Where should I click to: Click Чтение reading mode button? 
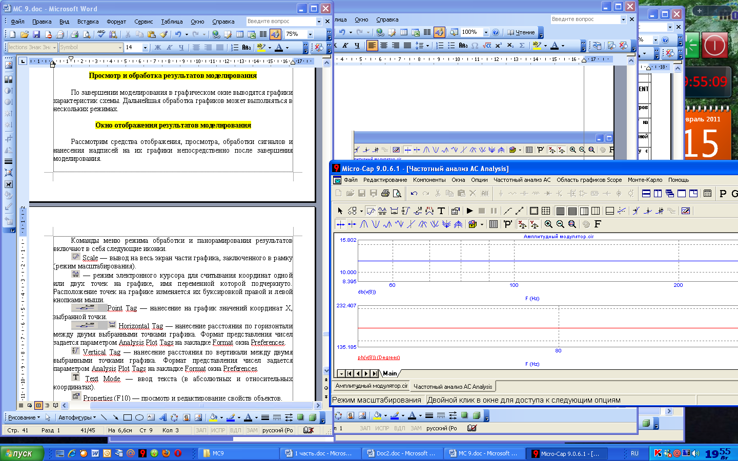521,32
